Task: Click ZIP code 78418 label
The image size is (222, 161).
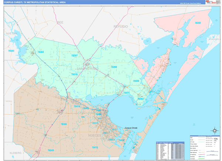Action: tap(121, 140)
